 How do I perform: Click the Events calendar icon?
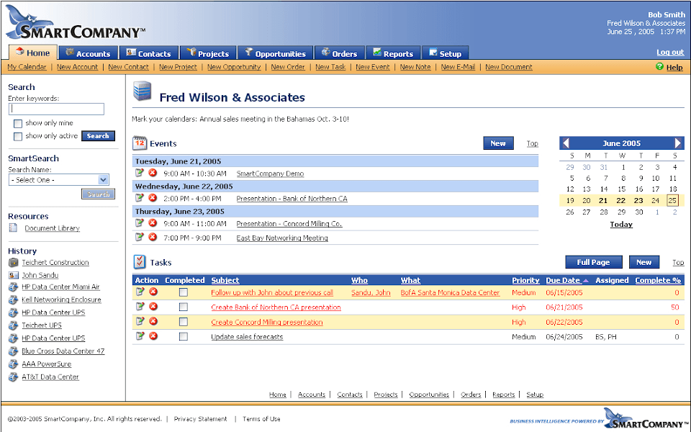[x=140, y=143]
